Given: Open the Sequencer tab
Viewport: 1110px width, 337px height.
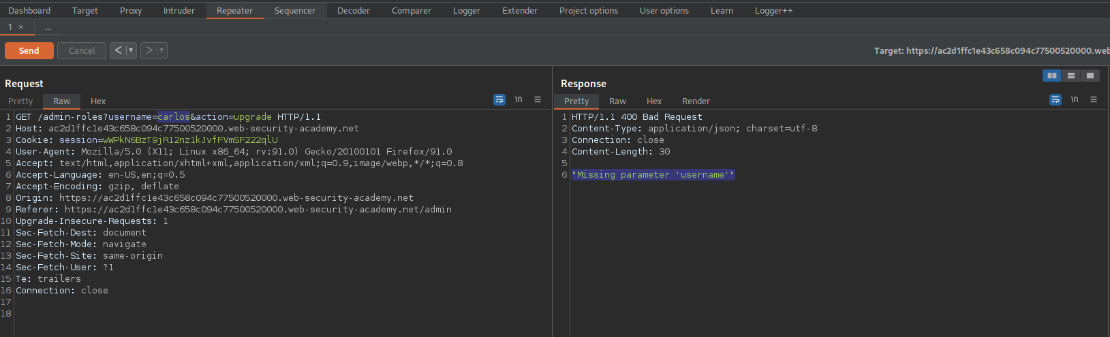Looking at the screenshot, I should 294,10.
